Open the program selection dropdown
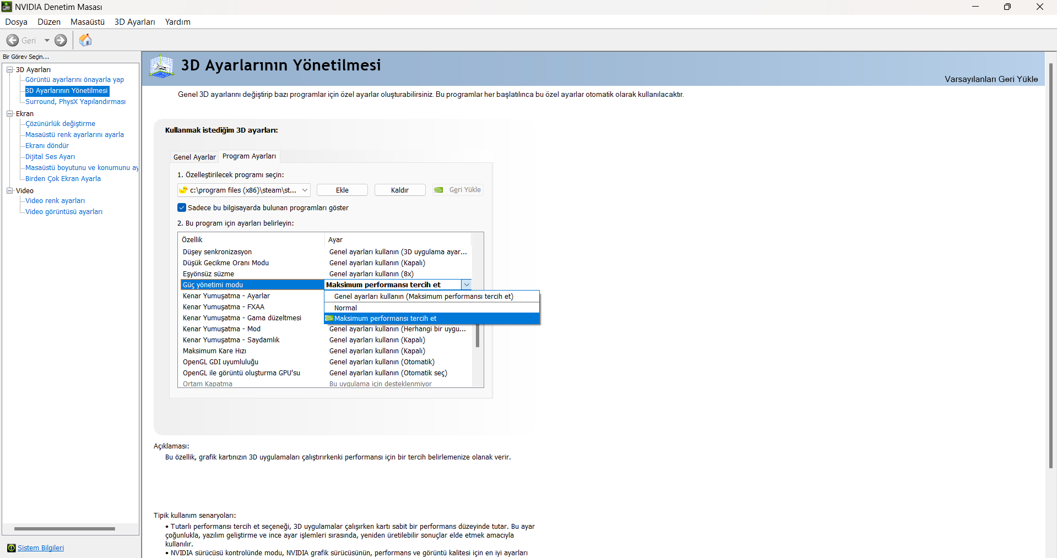The width and height of the screenshot is (1057, 558). pyautogui.click(x=305, y=190)
